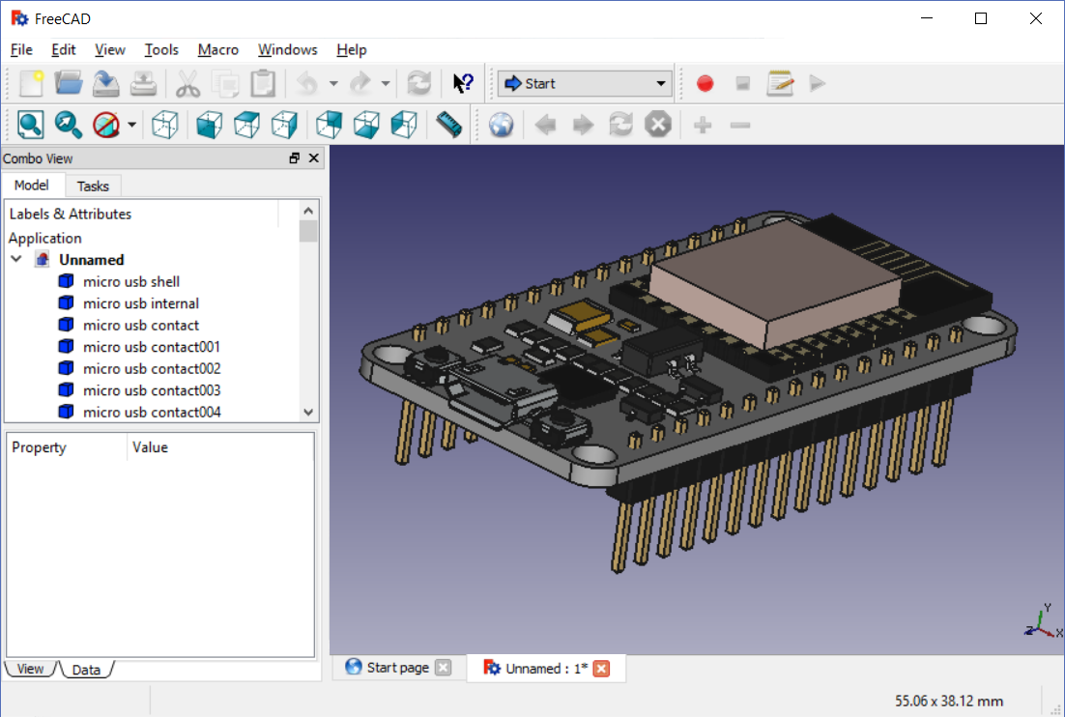The height and width of the screenshot is (717, 1065).
Task: Open the web browser globe icon
Action: 501,125
